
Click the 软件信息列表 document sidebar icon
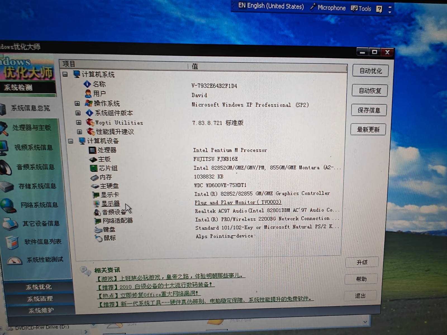point(12,242)
